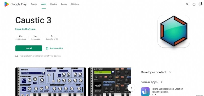Click the Caustic 3 hexagon app icon
204x96 pixels.
point(174,31)
